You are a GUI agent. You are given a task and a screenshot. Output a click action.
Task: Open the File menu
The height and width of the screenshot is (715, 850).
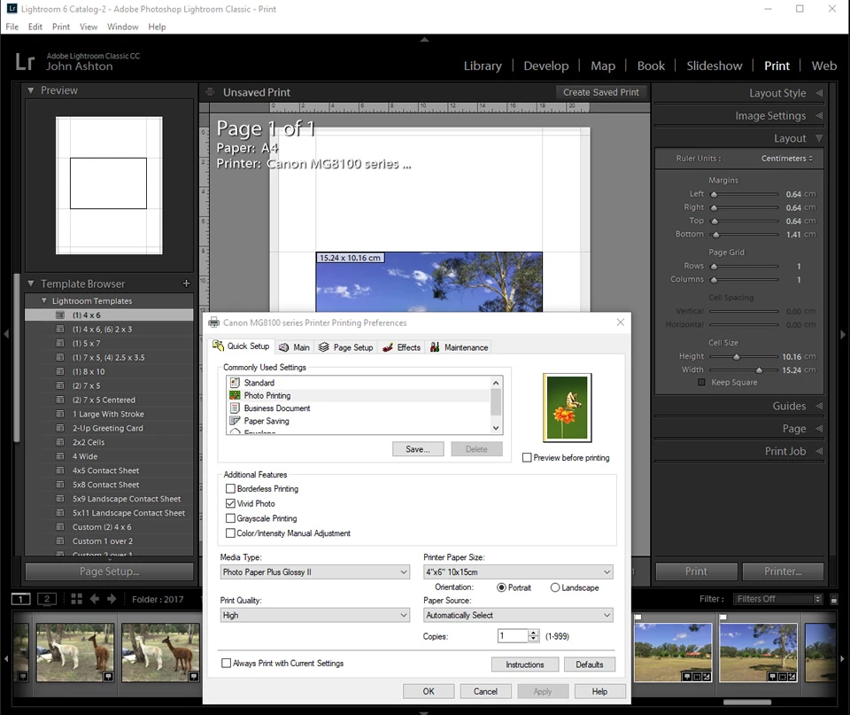(x=12, y=27)
